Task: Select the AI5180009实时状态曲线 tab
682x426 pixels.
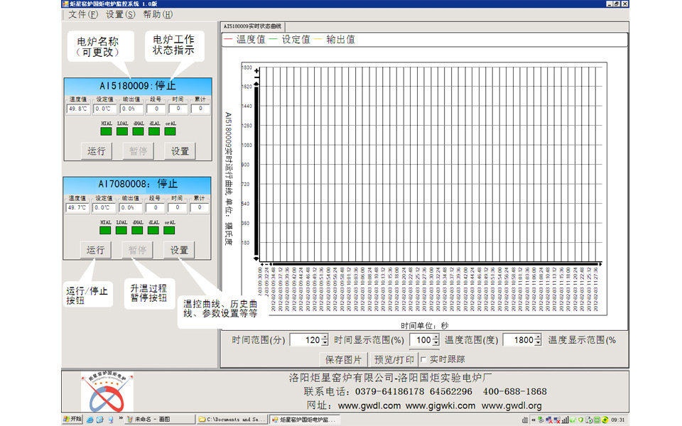Action: coord(252,26)
